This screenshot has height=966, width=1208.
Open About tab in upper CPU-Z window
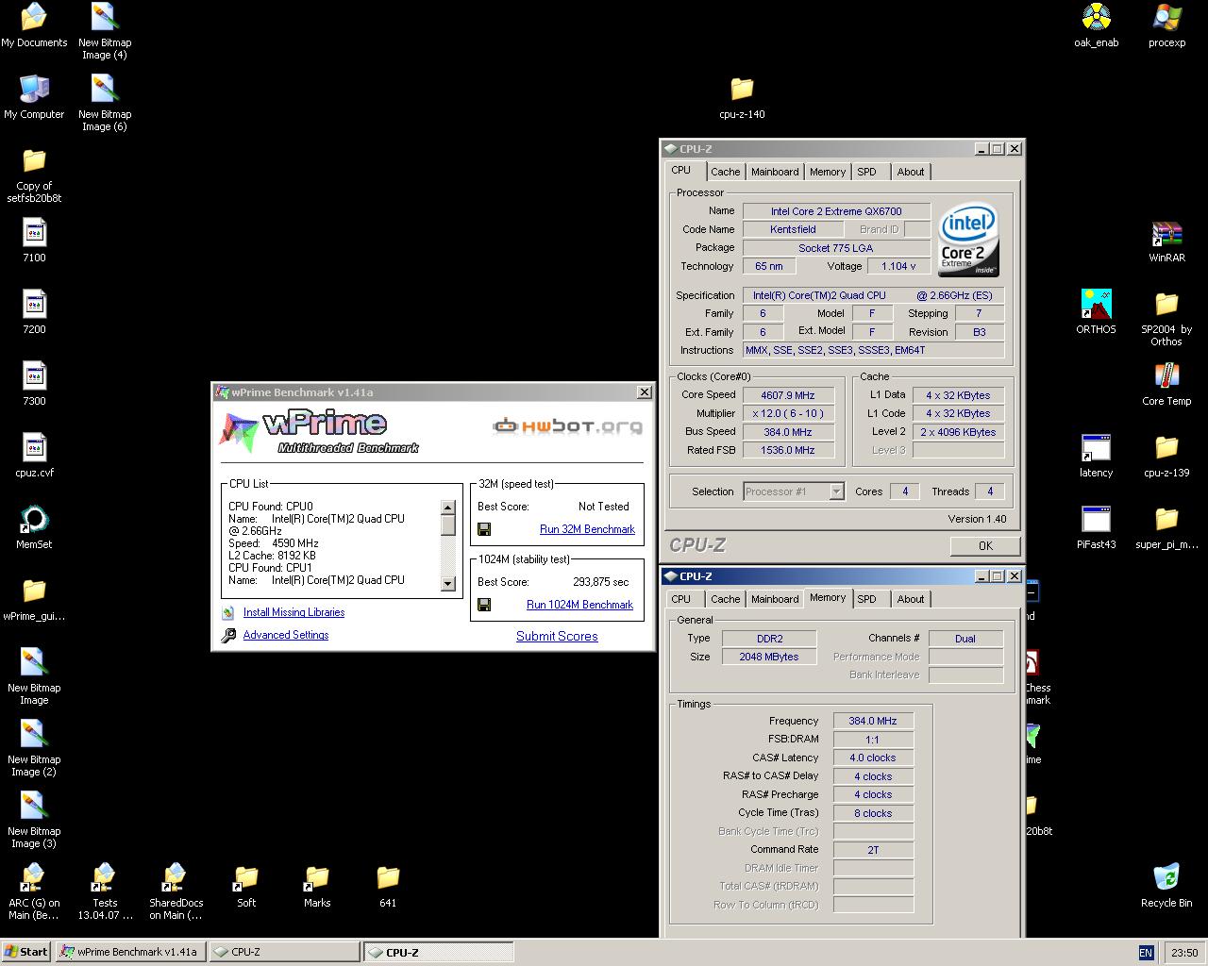(x=911, y=172)
